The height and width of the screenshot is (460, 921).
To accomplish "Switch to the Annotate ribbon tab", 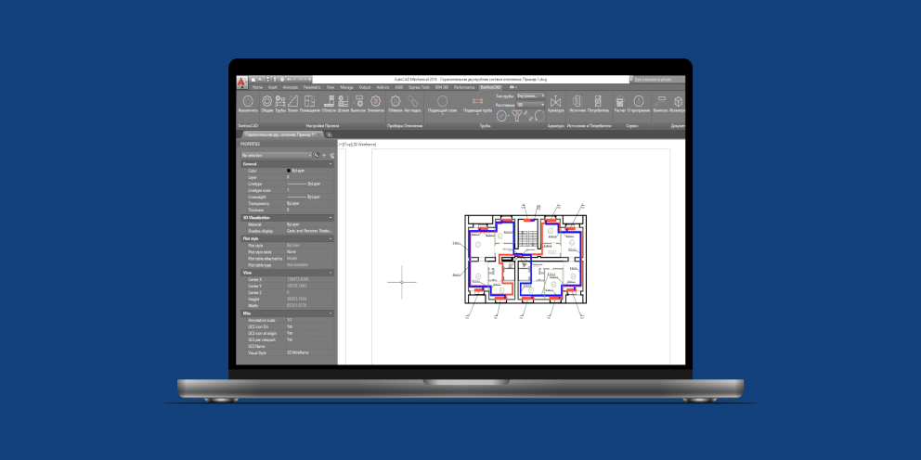I will point(291,87).
